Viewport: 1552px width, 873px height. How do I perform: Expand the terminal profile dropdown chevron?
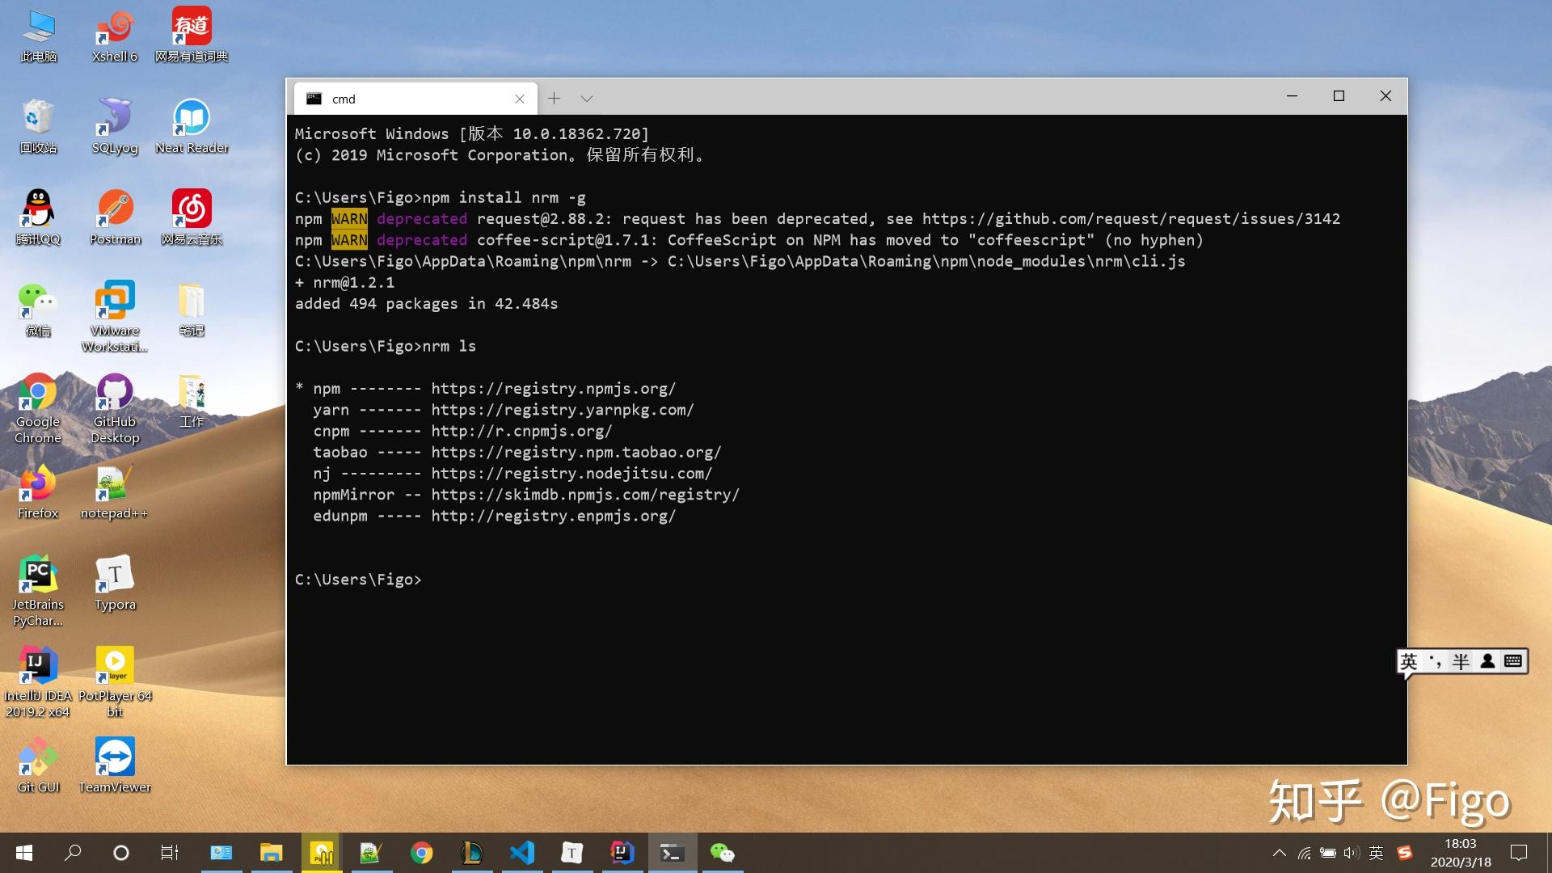pyautogui.click(x=587, y=99)
